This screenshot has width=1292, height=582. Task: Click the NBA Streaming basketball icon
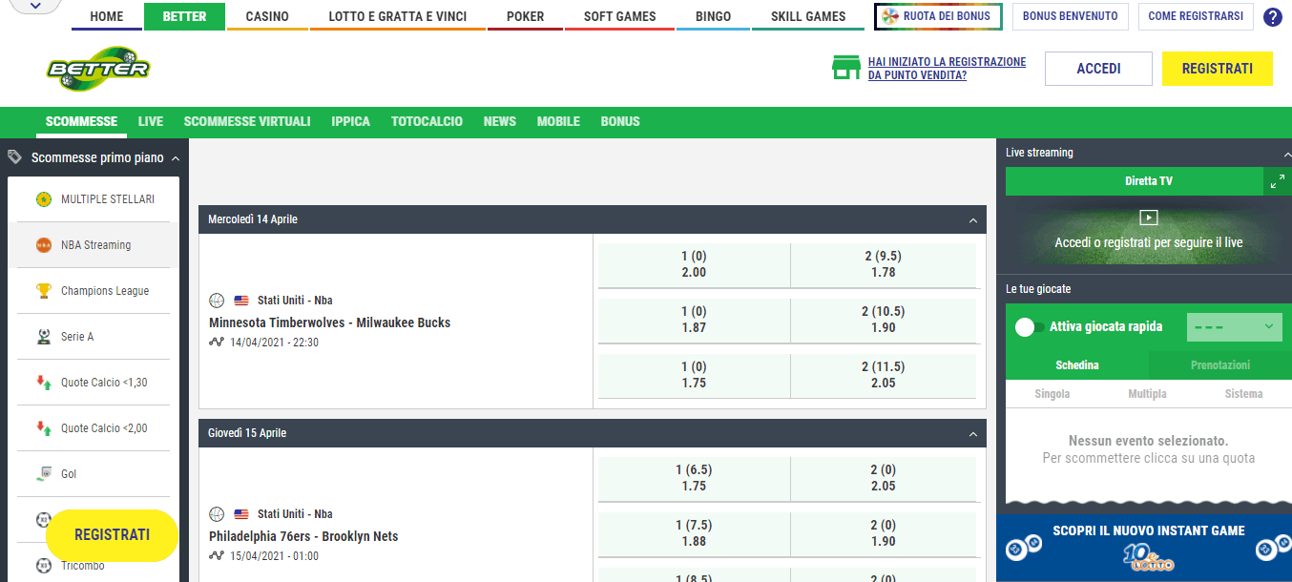pos(43,245)
